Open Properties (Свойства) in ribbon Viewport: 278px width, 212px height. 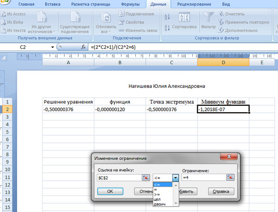[x=132, y=22]
